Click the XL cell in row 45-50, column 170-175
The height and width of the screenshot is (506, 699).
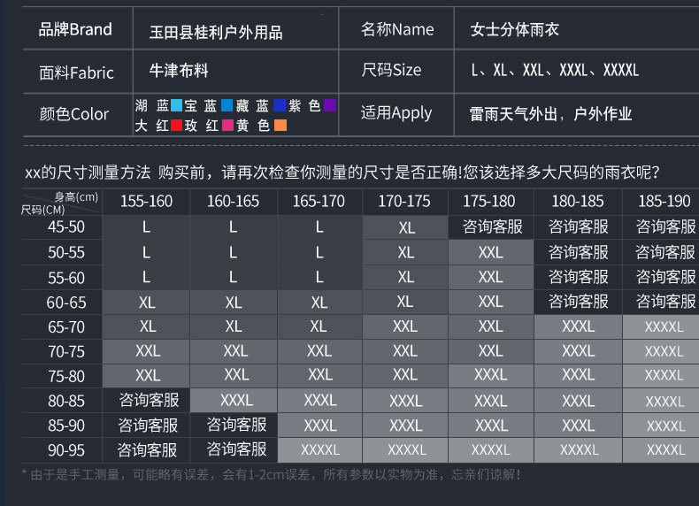[x=406, y=228]
